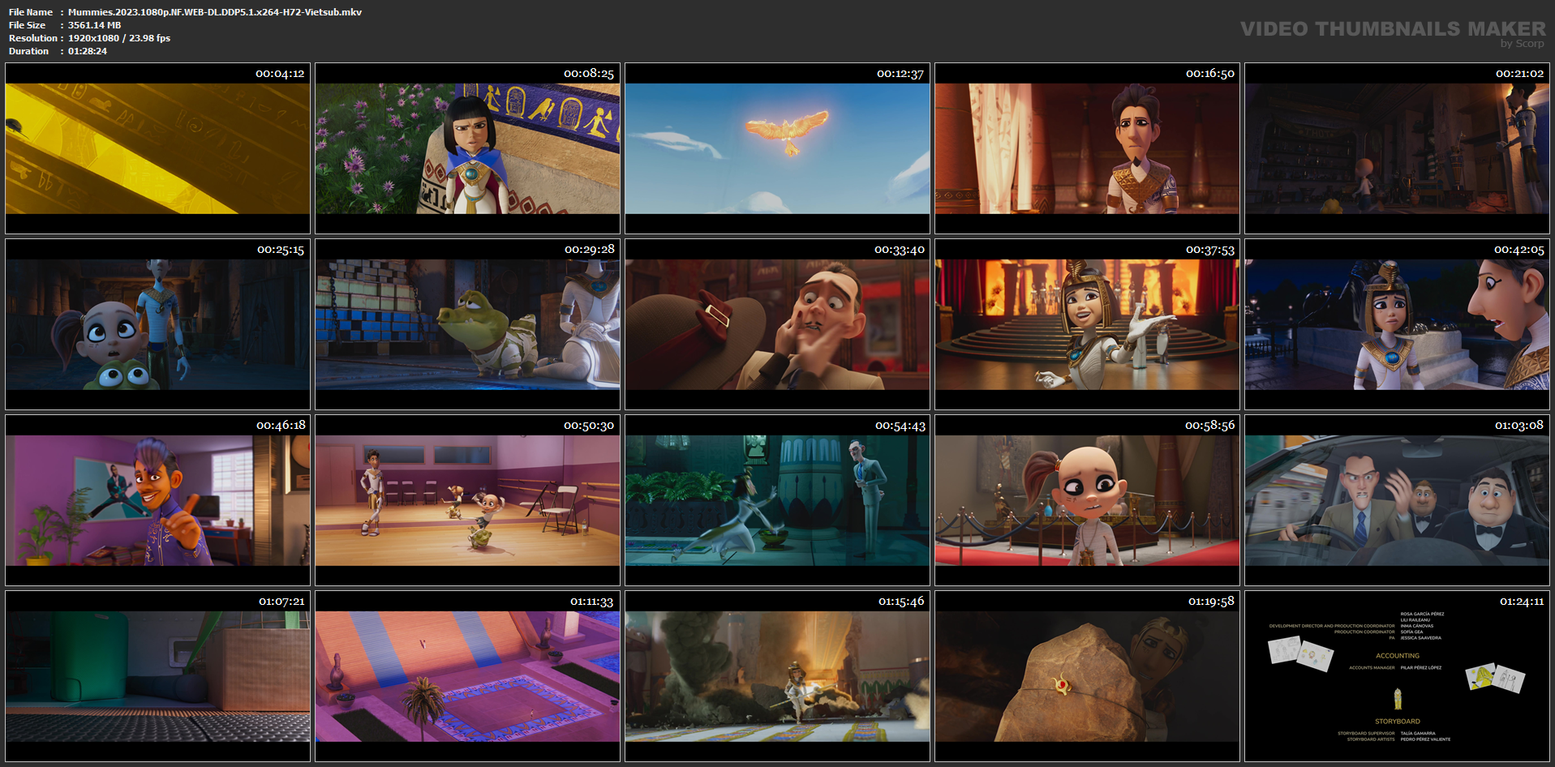
Task: Pick the thumbnail at 01:03:08
Action: coord(1398,500)
